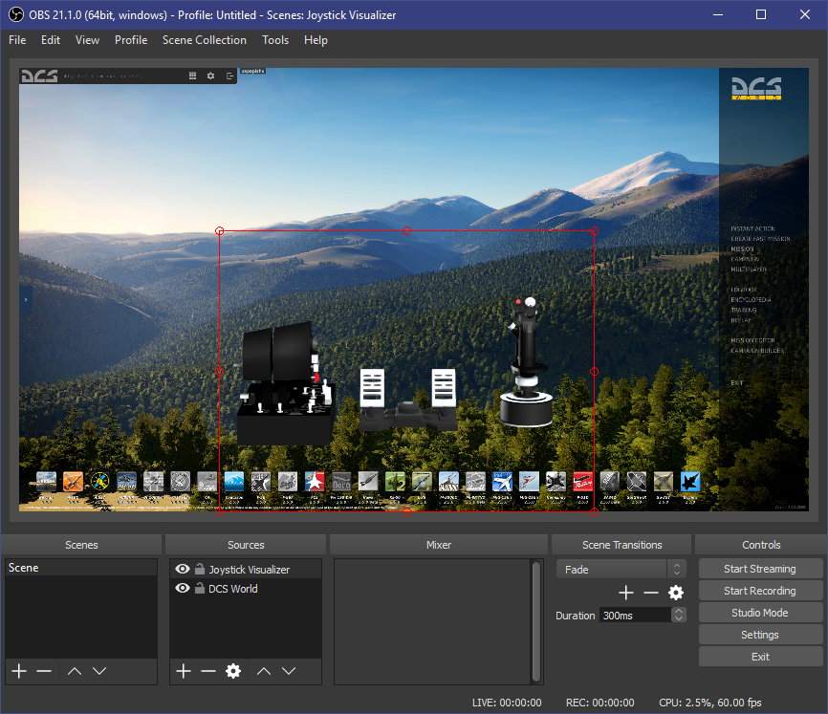Click 'ENCYCLOPEDIA' in DCS menu preview
The height and width of the screenshot is (714, 828).
pyautogui.click(x=751, y=300)
